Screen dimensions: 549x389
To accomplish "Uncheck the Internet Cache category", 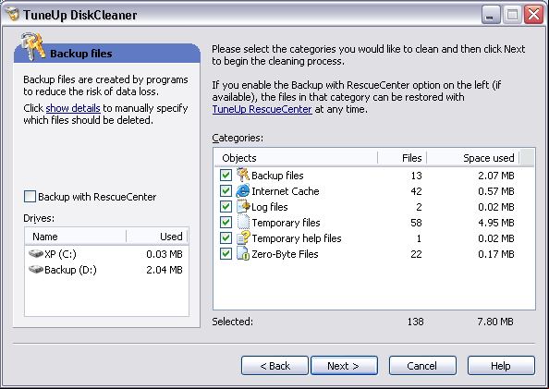I will 226,191.
